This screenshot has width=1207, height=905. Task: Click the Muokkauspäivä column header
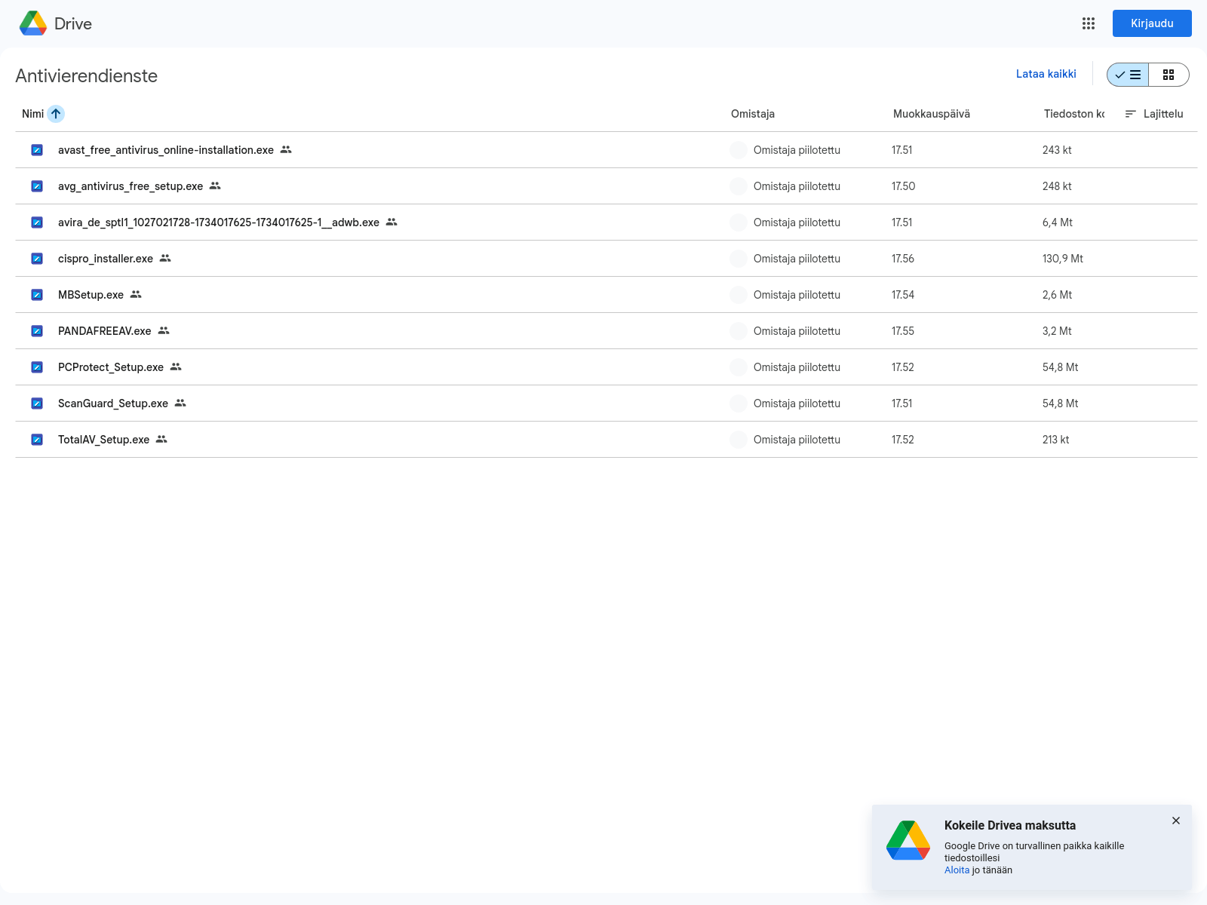pyautogui.click(x=932, y=114)
